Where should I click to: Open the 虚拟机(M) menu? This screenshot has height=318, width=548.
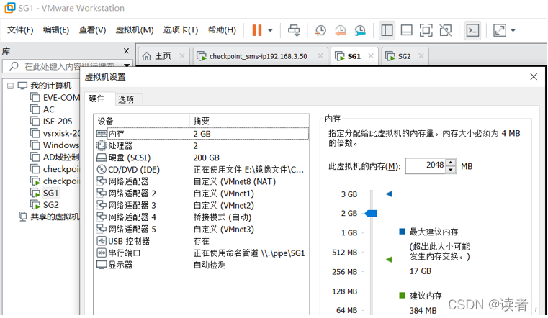coord(135,30)
